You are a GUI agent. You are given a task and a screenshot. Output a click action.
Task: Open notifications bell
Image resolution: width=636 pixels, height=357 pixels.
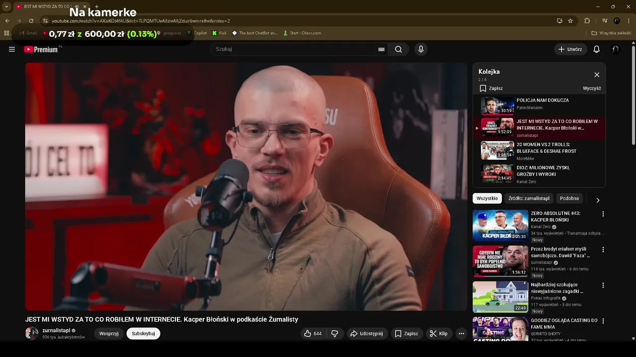tap(597, 49)
